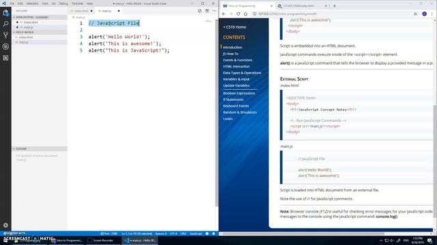
Task: Close the Intro to Programming tab
Action: pos(272,6)
